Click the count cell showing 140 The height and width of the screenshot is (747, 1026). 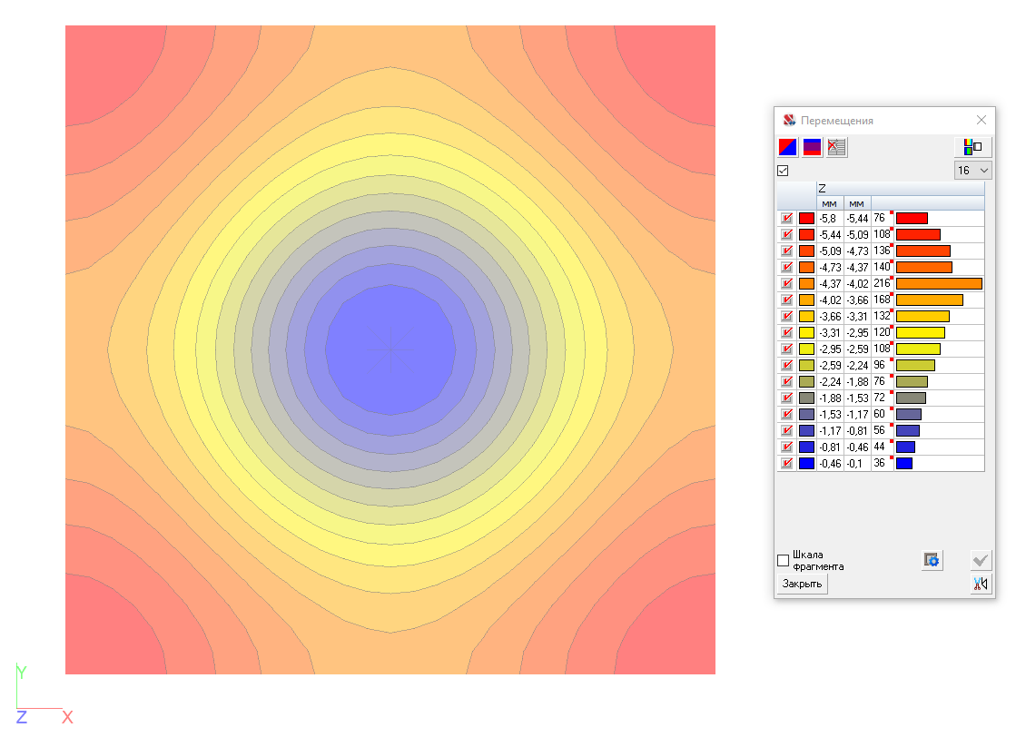[882, 268]
